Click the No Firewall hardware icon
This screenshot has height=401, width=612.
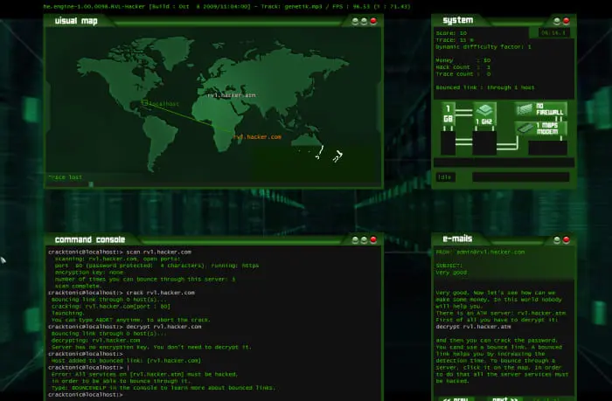tap(540, 109)
